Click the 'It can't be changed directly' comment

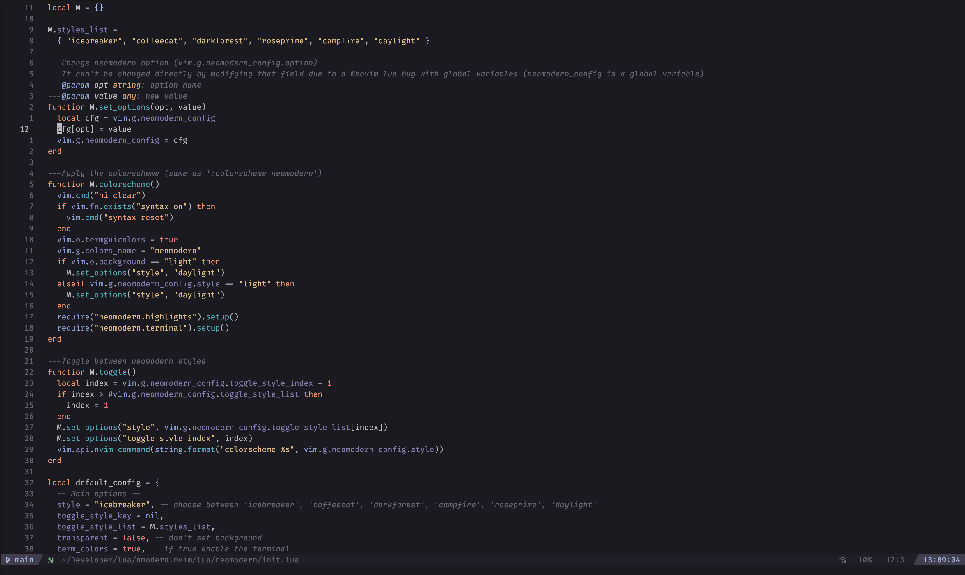[376, 74]
